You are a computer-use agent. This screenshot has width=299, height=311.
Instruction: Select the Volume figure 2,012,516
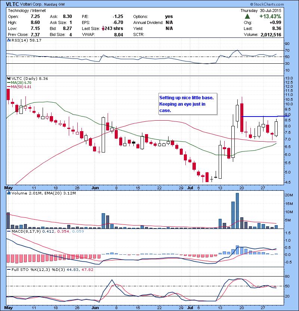point(271,35)
